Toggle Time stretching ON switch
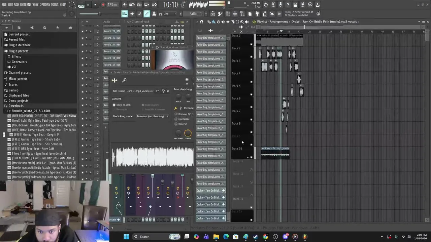 [187, 80]
